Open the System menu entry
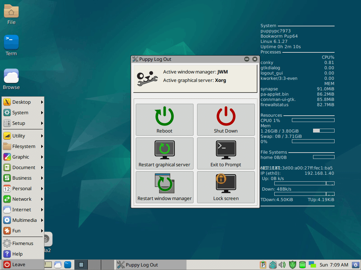361x270 pixels. [23, 112]
